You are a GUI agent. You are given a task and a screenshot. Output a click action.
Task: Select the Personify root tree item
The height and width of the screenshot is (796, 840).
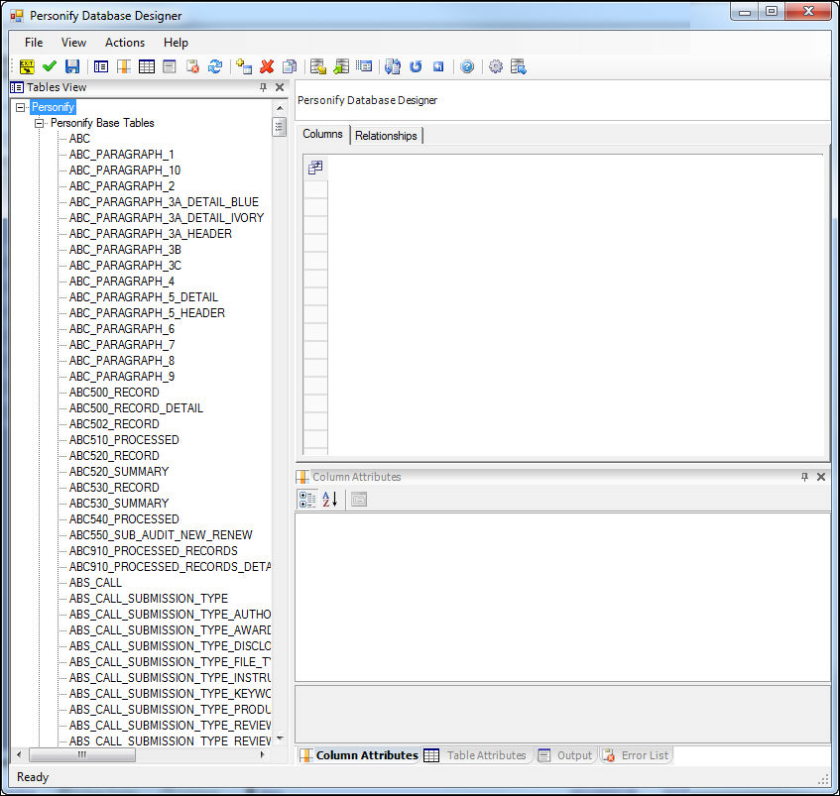(x=53, y=107)
